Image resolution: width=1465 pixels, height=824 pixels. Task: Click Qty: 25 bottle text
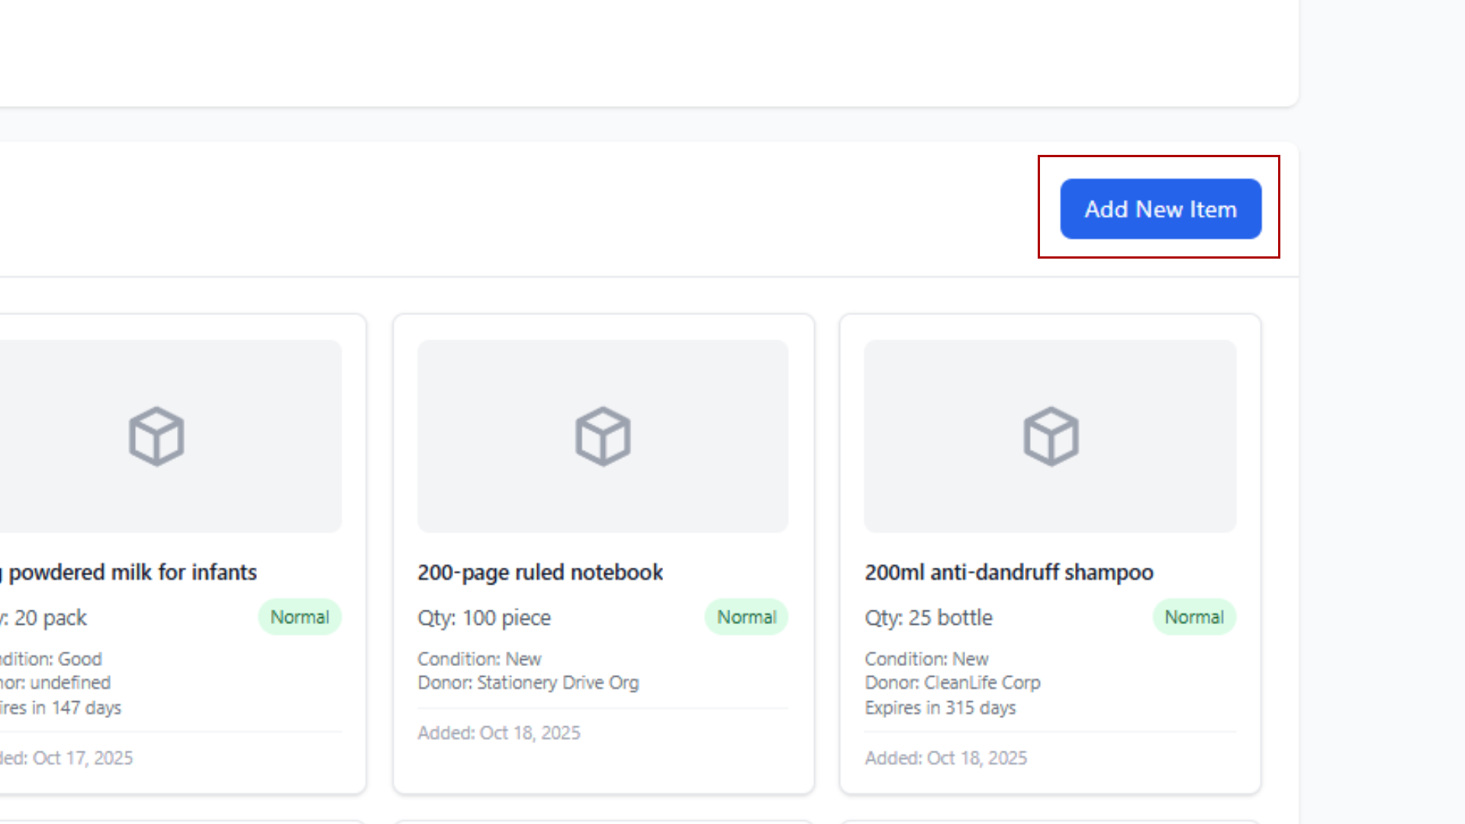click(928, 618)
